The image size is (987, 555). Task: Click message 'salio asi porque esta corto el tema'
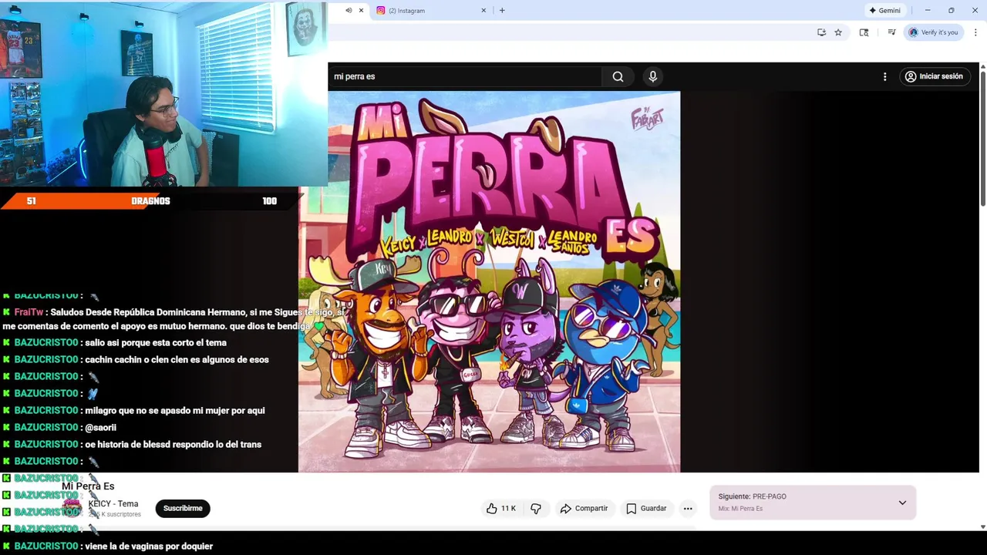pyautogui.click(x=156, y=342)
